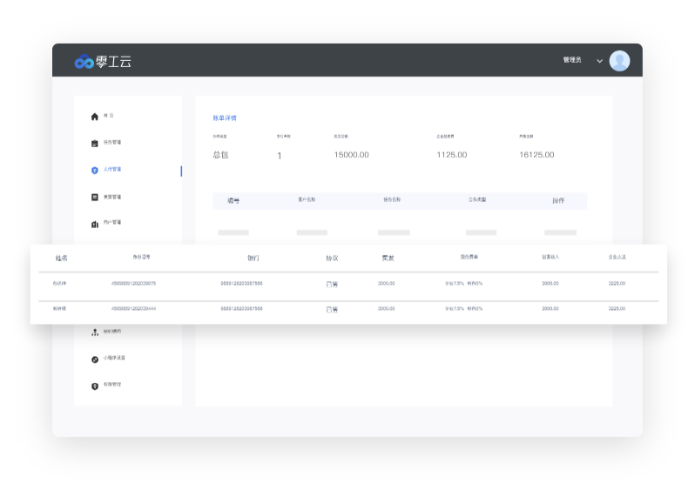The width and height of the screenshot is (695, 498).
Task: Select the 发票管理 menu item
Action: tap(112, 197)
